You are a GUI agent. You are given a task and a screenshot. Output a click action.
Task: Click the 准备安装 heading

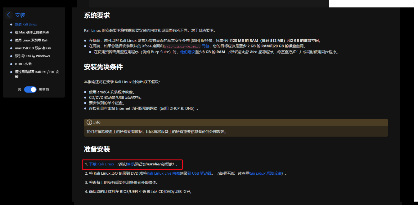pos(97,149)
